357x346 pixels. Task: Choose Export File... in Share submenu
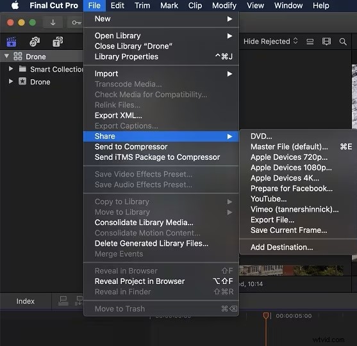pyautogui.click(x=298, y=220)
